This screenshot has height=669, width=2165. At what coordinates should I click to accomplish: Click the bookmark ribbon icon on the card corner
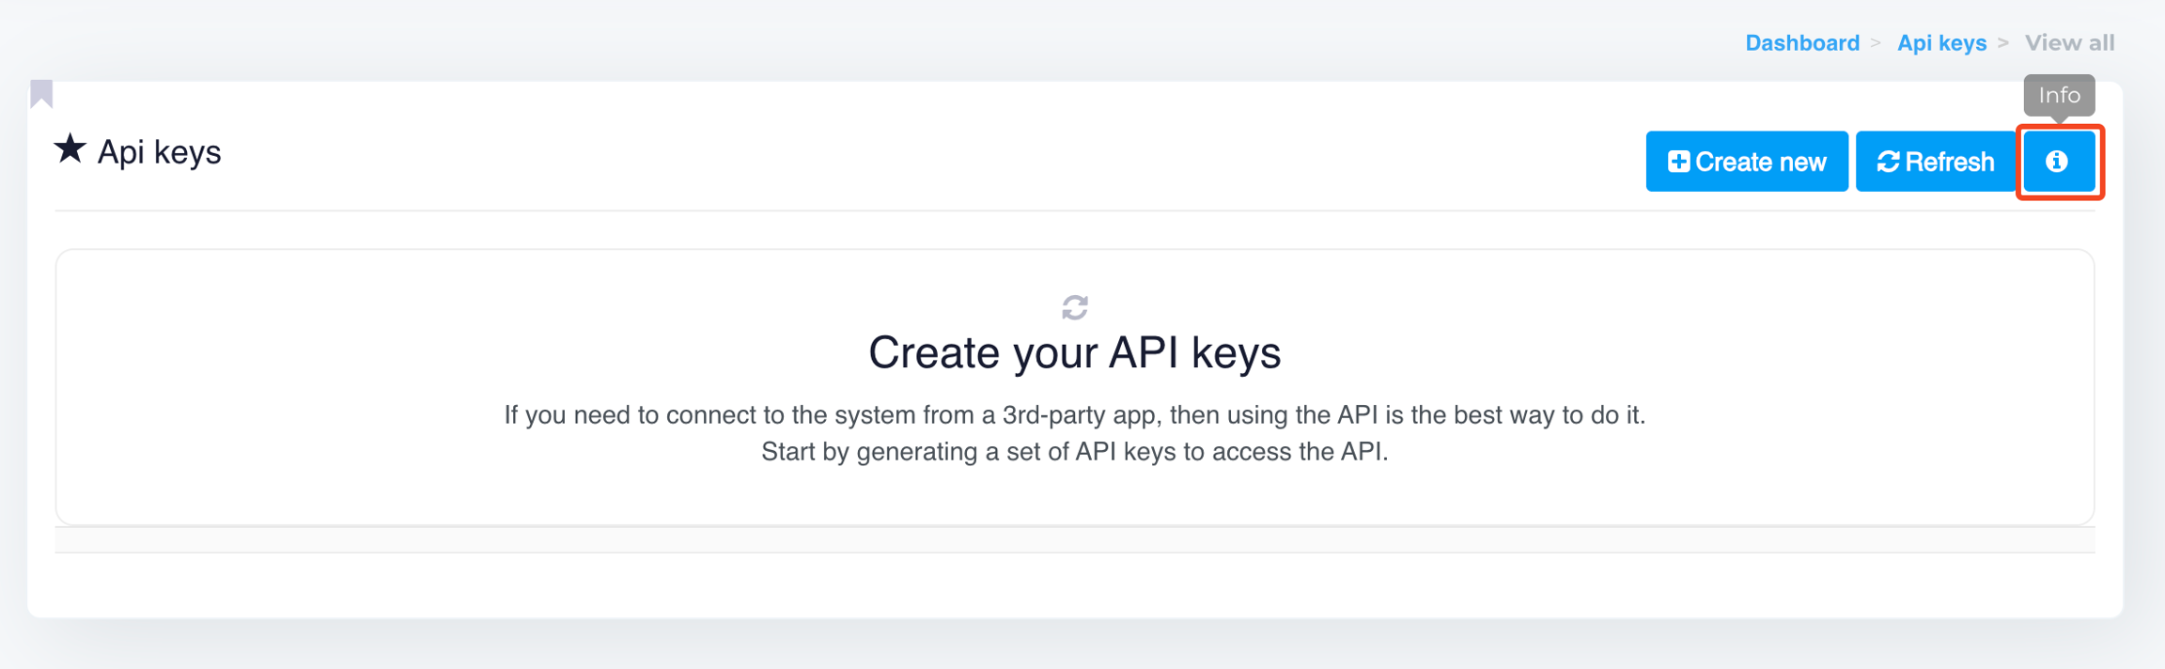tap(41, 93)
